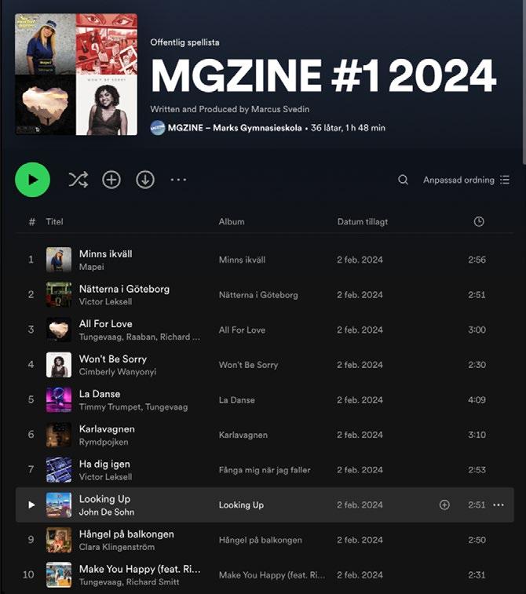Open artist John De Sohn
The height and width of the screenshot is (594, 526).
tap(107, 512)
